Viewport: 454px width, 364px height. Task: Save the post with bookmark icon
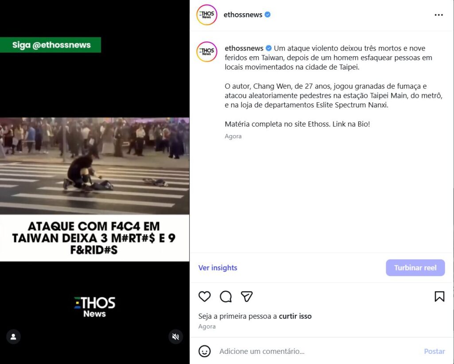(x=439, y=297)
